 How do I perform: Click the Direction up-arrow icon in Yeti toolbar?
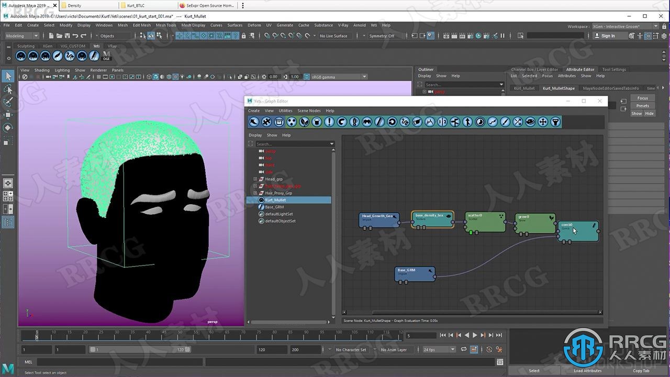coord(467,122)
